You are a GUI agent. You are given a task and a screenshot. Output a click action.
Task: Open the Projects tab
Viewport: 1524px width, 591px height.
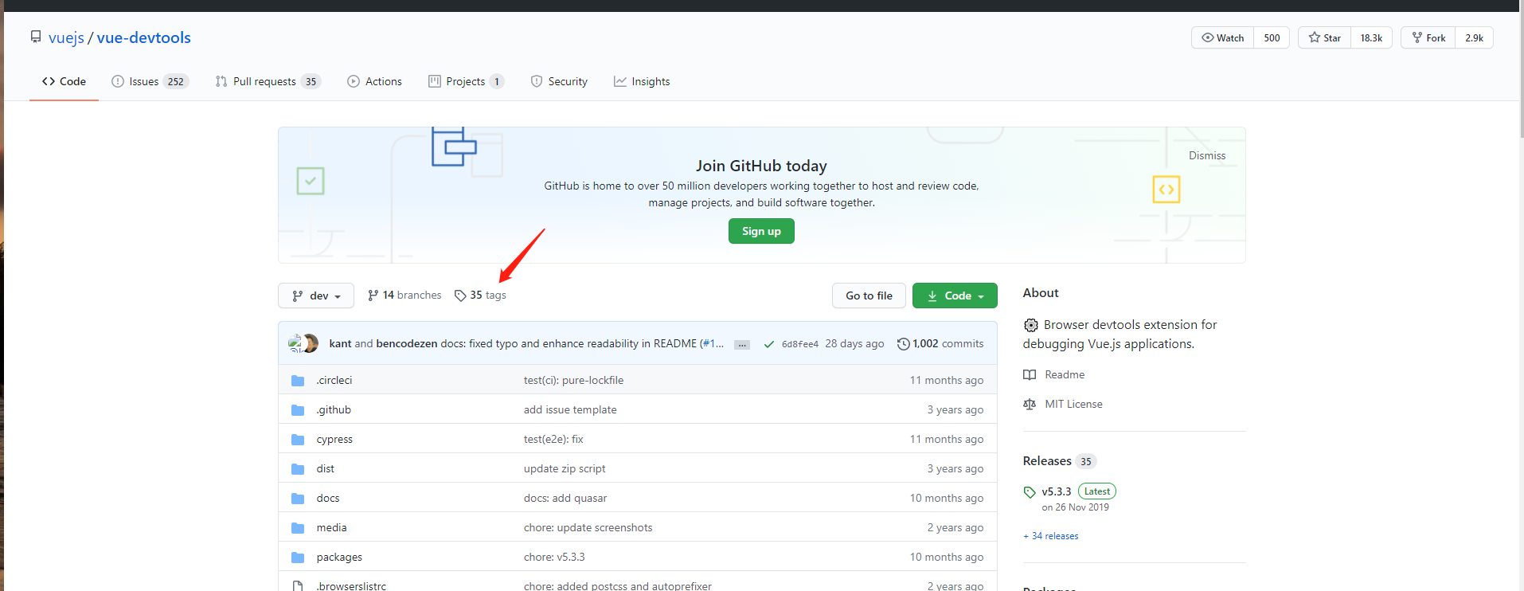coord(466,81)
